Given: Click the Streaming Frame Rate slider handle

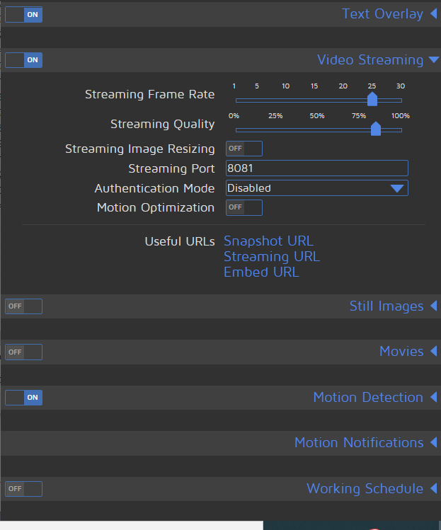Looking at the screenshot, I should (x=372, y=100).
